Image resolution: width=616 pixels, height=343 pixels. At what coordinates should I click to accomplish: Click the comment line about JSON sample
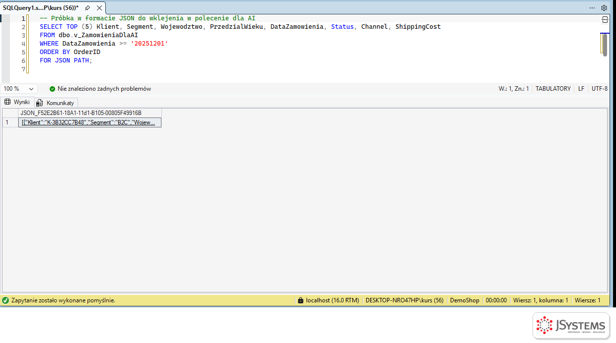[x=148, y=18]
